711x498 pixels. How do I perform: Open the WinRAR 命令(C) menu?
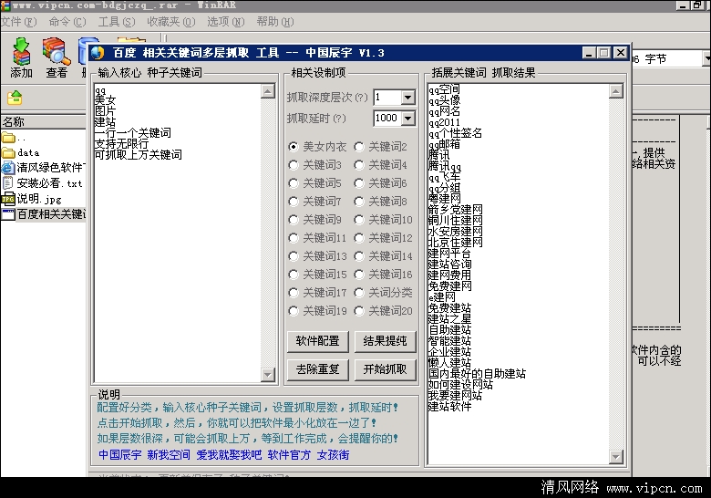pyautogui.click(x=67, y=22)
